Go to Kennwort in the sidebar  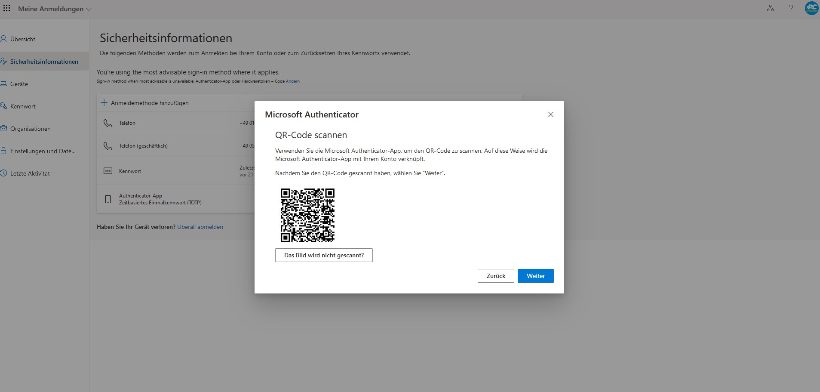coord(23,106)
